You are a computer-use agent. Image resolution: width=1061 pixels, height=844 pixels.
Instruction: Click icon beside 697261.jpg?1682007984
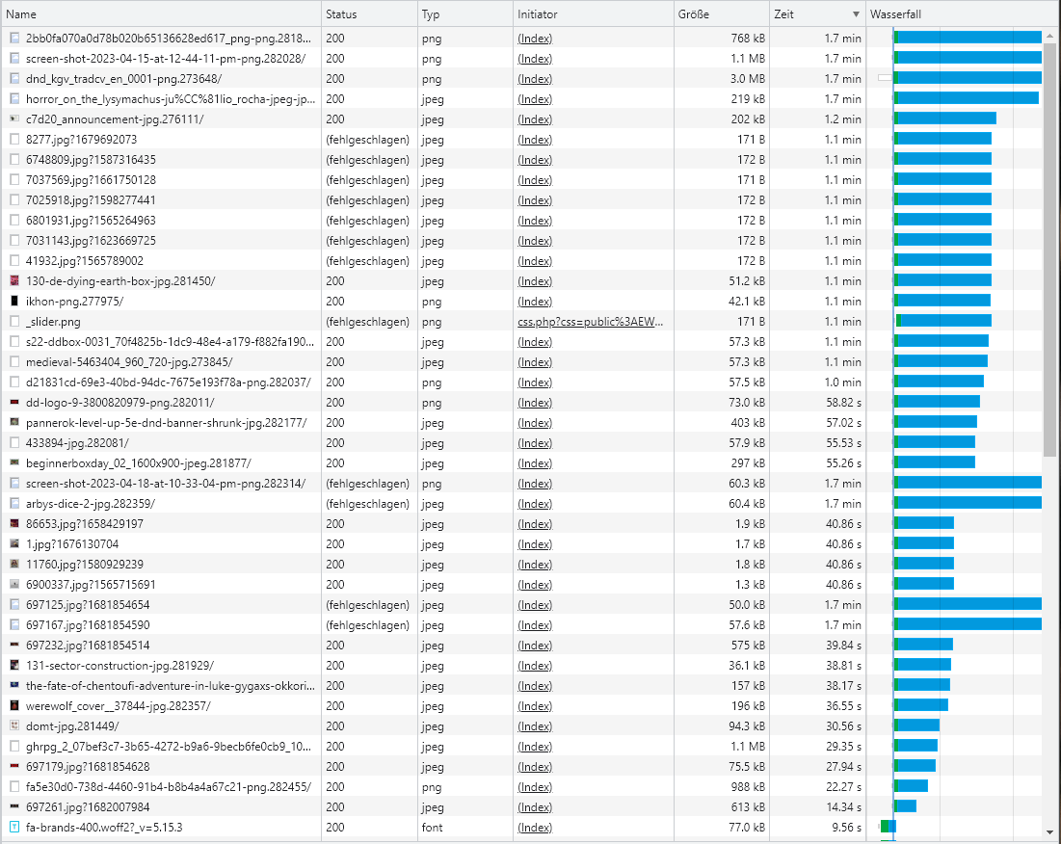click(14, 806)
